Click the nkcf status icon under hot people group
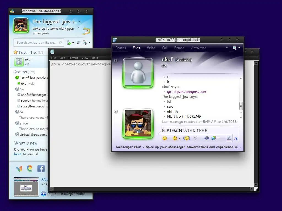Screen dimensions: 282x211 [18, 83]
